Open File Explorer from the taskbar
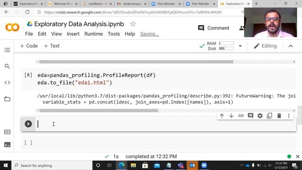 point(133,165)
